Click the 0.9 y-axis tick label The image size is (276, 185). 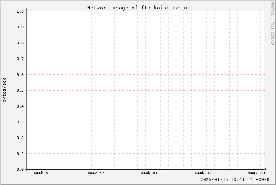click(x=21, y=27)
